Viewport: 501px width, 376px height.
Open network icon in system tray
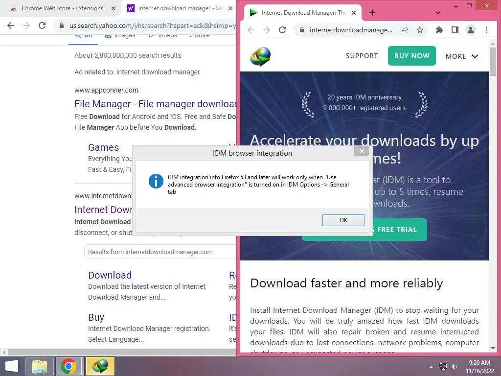tap(443, 367)
